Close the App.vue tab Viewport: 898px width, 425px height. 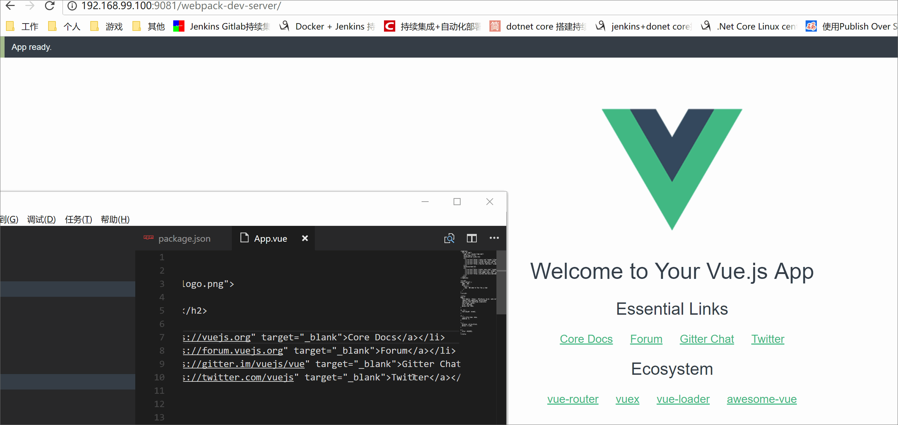click(x=305, y=238)
